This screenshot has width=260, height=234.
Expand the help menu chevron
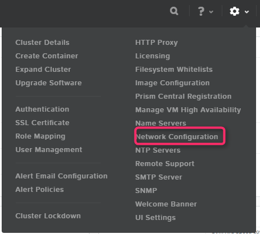(211, 12)
